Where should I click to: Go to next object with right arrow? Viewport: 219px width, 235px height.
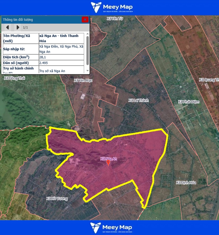pos(18,27)
